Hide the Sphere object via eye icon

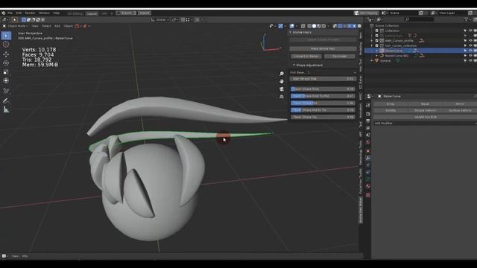coord(470,61)
